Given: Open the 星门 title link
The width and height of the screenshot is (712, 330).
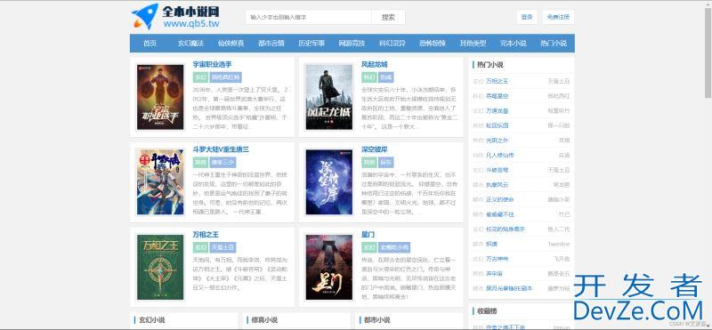Looking at the screenshot, I should point(368,235).
